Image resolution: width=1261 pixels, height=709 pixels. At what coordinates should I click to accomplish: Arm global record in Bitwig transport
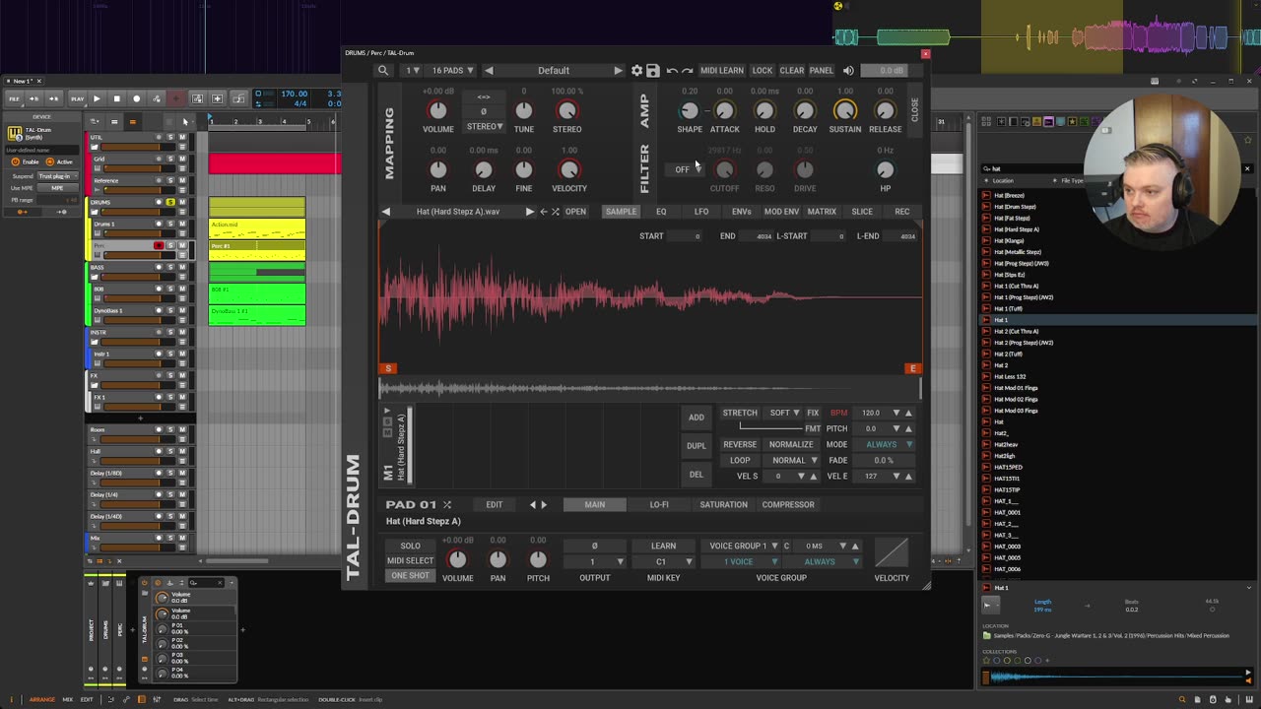pyautogui.click(x=137, y=98)
